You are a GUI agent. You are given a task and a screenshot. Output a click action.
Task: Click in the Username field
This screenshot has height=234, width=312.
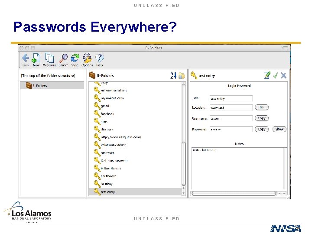(x=231, y=118)
